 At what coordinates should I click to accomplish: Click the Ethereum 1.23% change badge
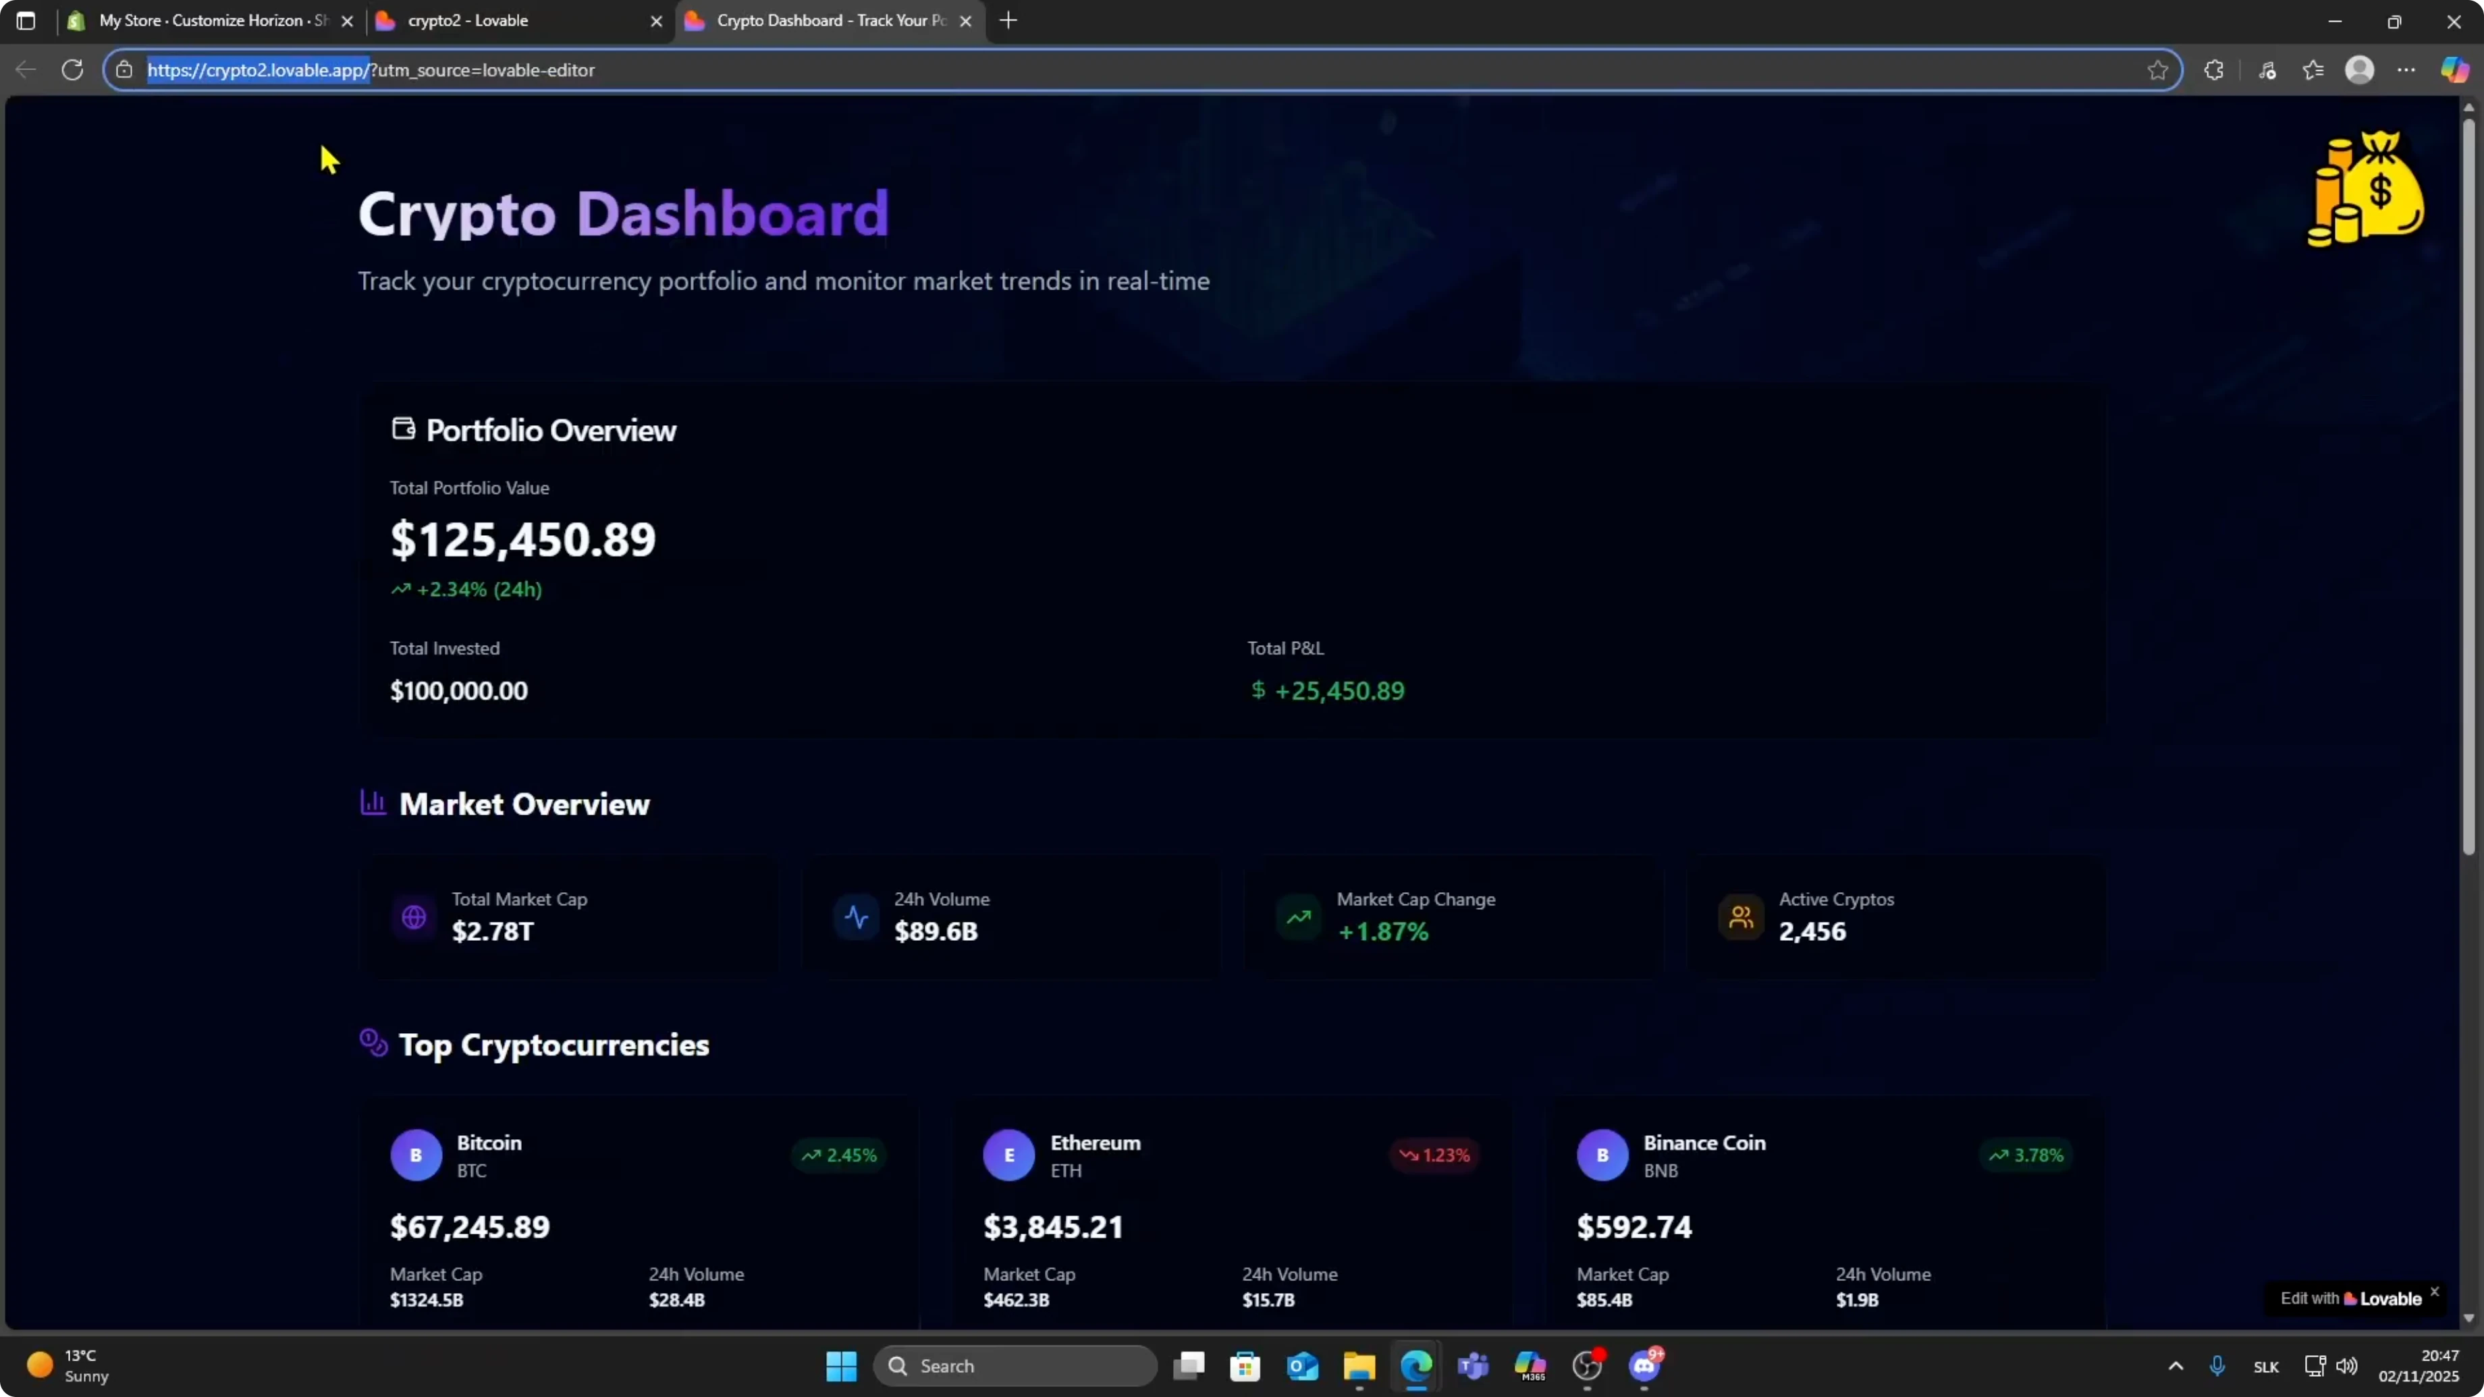pyautogui.click(x=1434, y=1154)
